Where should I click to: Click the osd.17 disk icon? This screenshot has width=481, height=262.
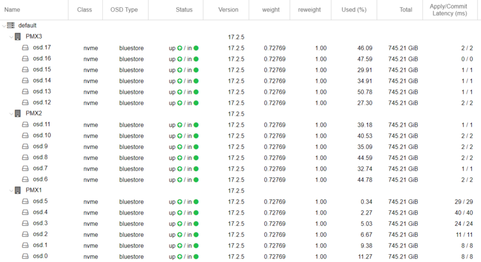point(25,47)
